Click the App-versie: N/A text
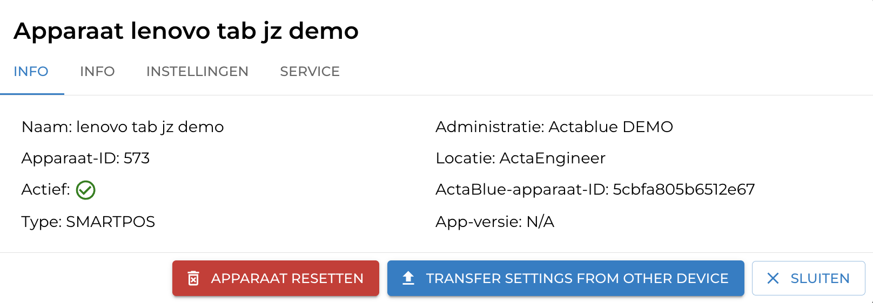The height and width of the screenshot is (303, 873). coord(495,222)
